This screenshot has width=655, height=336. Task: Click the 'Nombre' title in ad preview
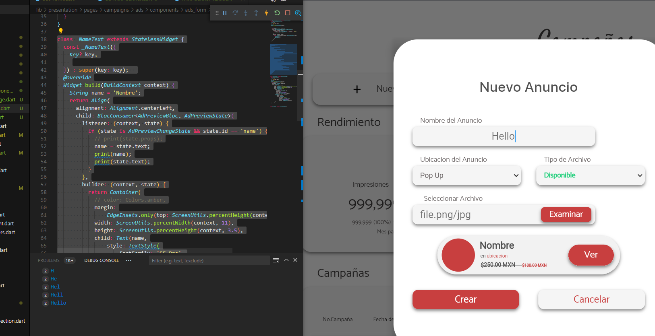497,245
